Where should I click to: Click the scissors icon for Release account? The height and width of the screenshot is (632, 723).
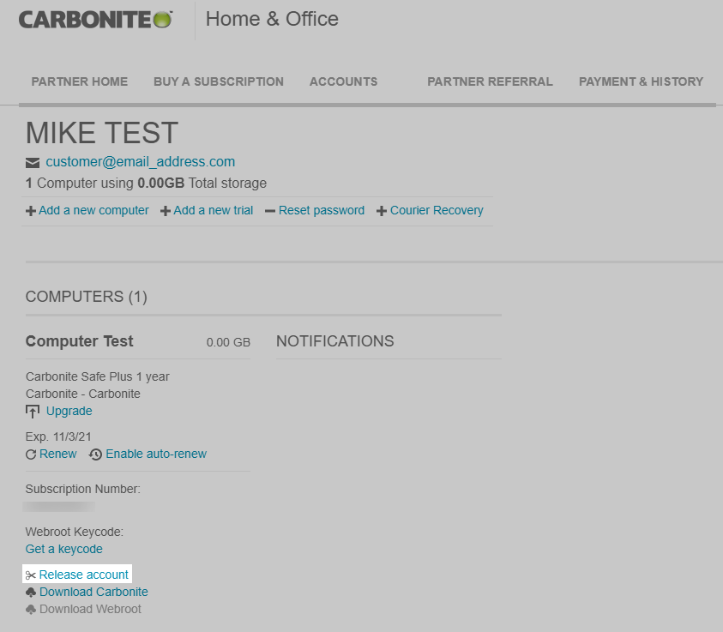[x=31, y=575]
